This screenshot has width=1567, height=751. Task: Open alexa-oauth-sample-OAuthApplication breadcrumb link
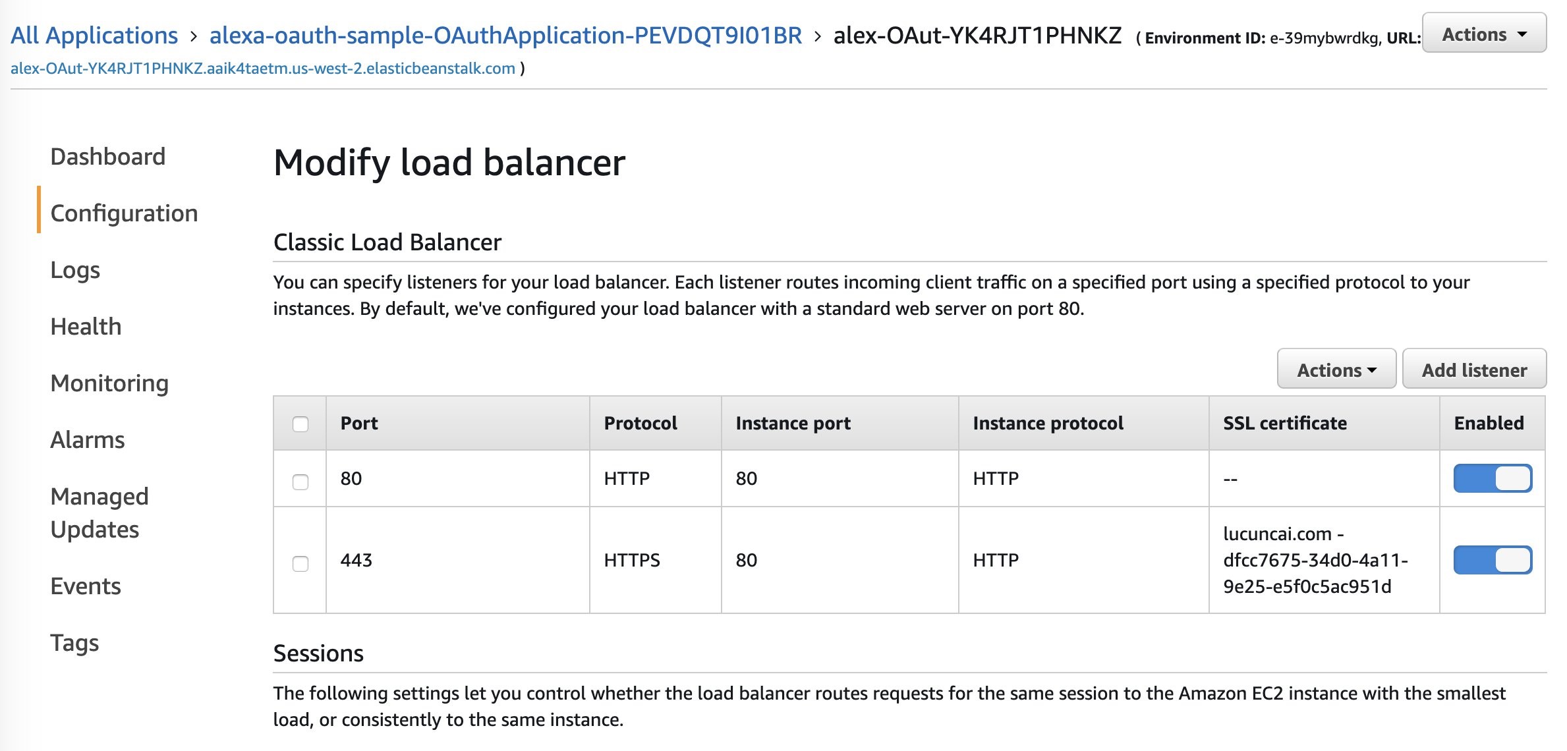pos(505,36)
